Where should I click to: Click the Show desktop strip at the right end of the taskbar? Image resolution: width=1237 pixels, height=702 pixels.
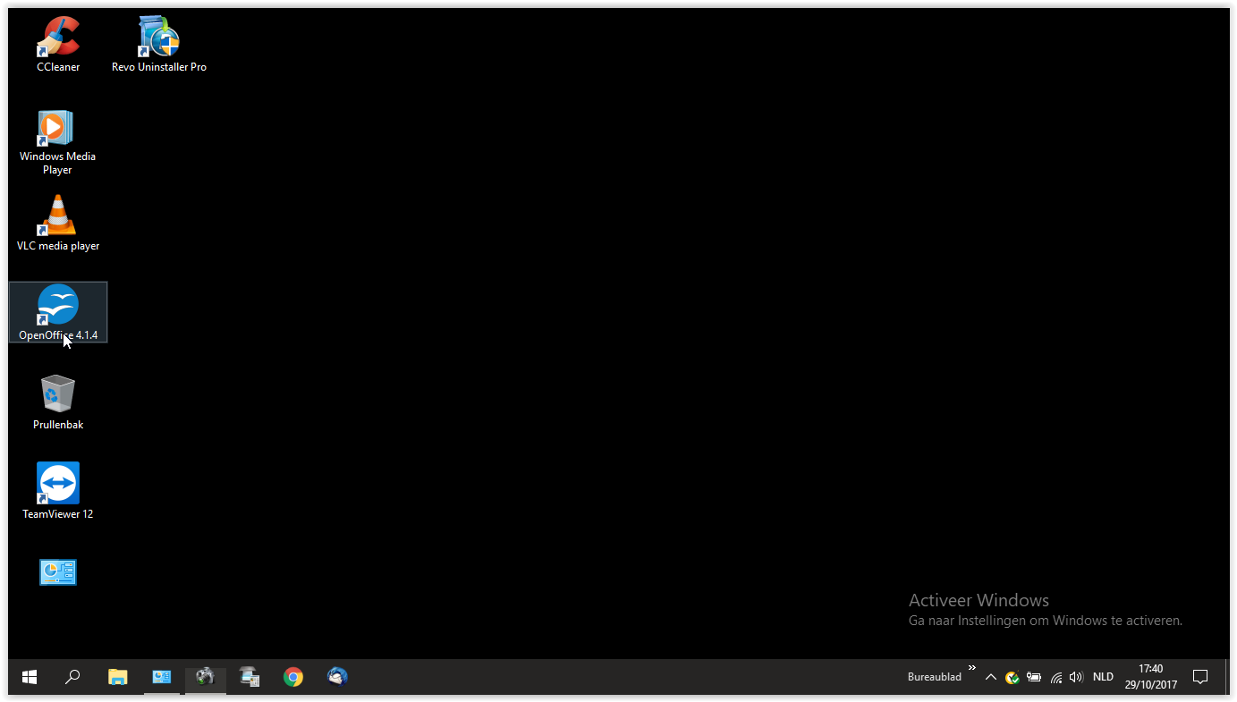point(1227,677)
